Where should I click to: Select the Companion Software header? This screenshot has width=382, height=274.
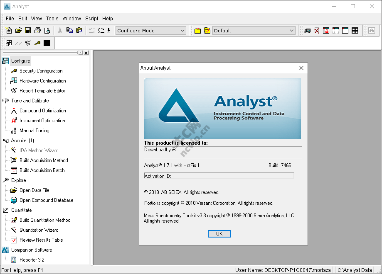click(x=32, y=250)
